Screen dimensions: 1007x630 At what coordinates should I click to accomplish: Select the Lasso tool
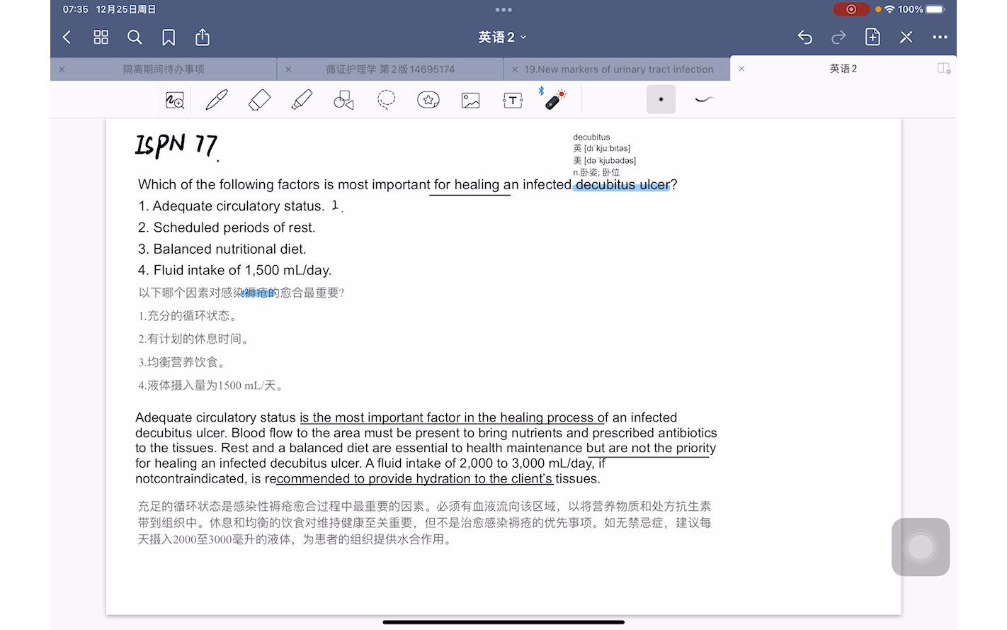click(x=386, y=100)
